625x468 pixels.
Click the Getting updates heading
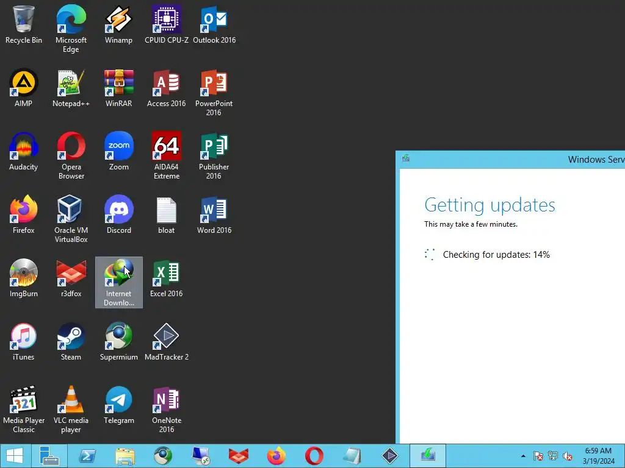490,205
